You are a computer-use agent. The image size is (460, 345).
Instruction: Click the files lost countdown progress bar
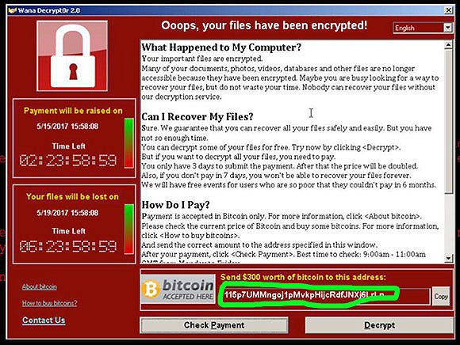pos(128,229)
